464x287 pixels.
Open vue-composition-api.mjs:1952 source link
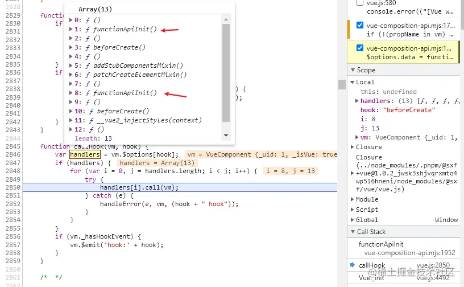(409, 253)
